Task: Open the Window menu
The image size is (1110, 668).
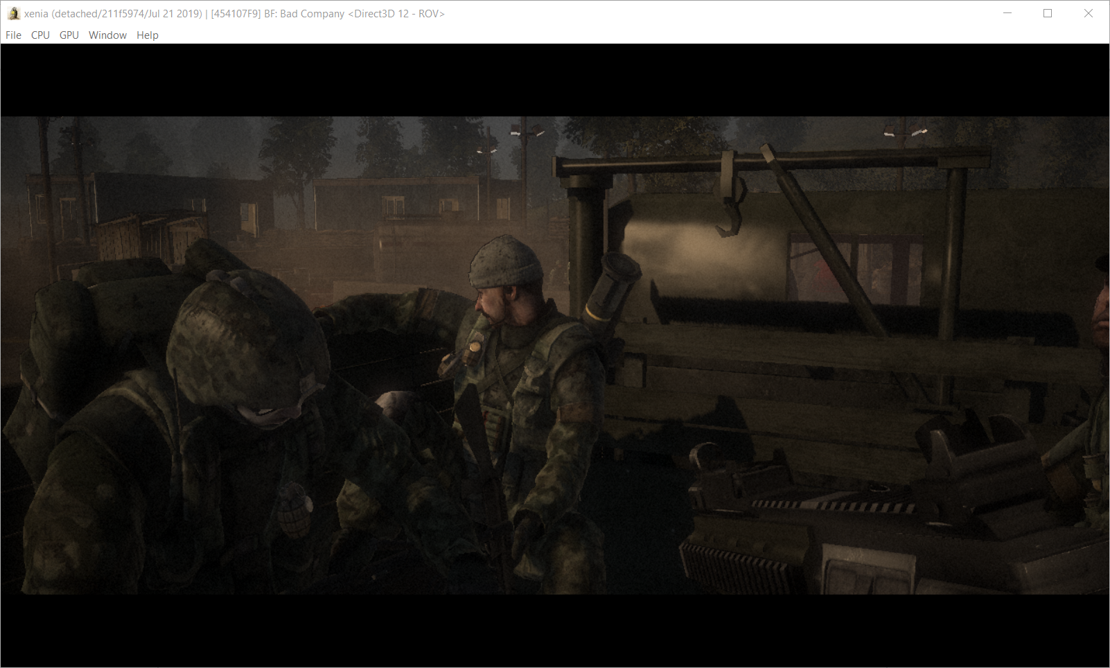Action: 107,35
